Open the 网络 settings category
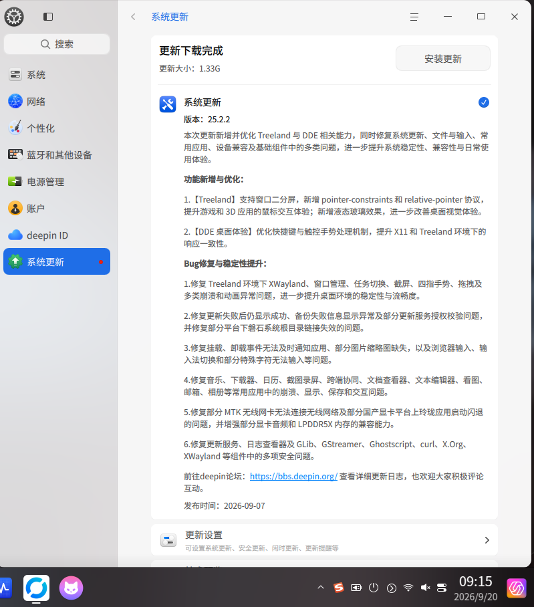 (57, 102)
